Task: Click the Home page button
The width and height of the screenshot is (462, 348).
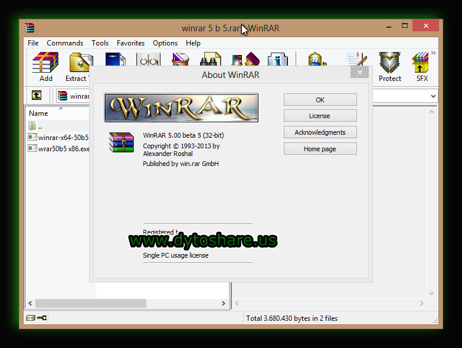Action: 320,149
